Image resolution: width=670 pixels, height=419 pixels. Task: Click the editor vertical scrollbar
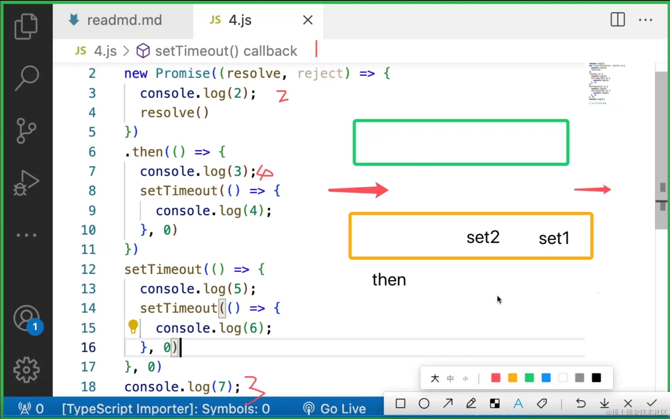tap(662, 150)
